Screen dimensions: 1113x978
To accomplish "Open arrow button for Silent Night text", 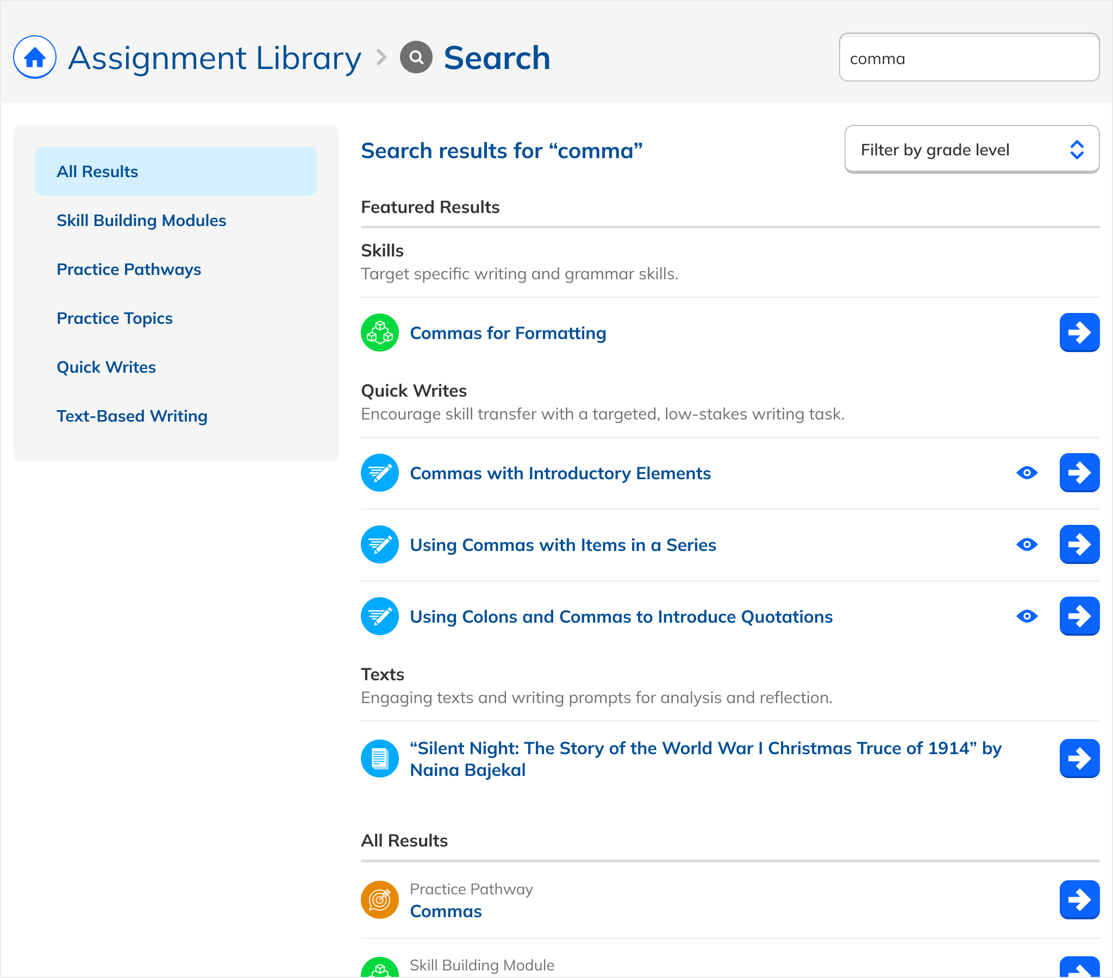I will pos(1079,758).
